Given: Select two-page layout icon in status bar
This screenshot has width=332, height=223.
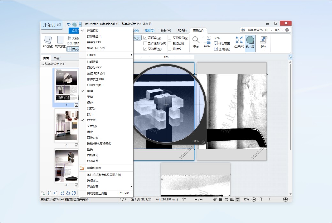Looking at the screenshot, I should tap(232, 199).
